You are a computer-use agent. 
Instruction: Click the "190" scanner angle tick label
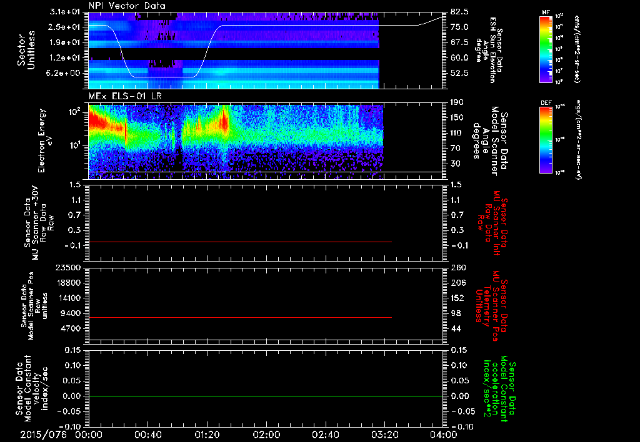(x=457, y=102)
